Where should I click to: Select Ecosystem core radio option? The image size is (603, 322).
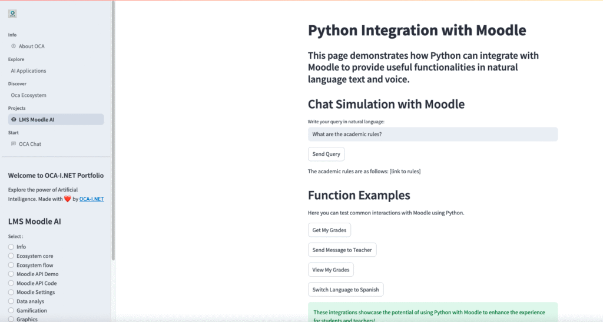click(11, 256)
